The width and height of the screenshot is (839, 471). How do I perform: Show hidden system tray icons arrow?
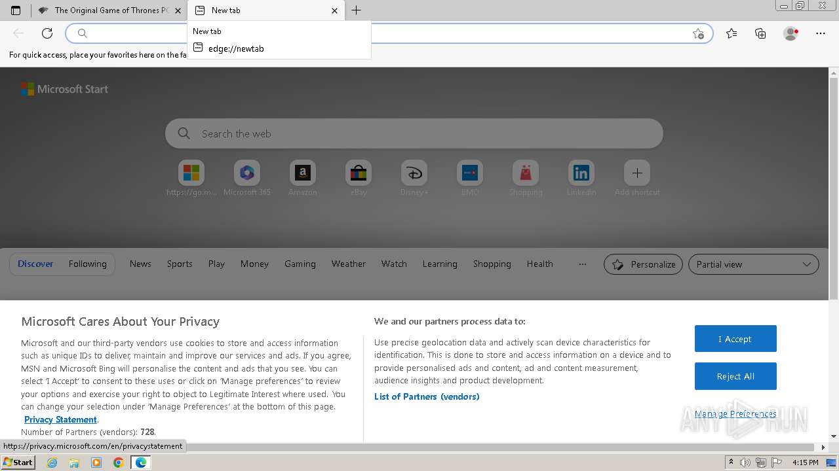click(731, 462)
